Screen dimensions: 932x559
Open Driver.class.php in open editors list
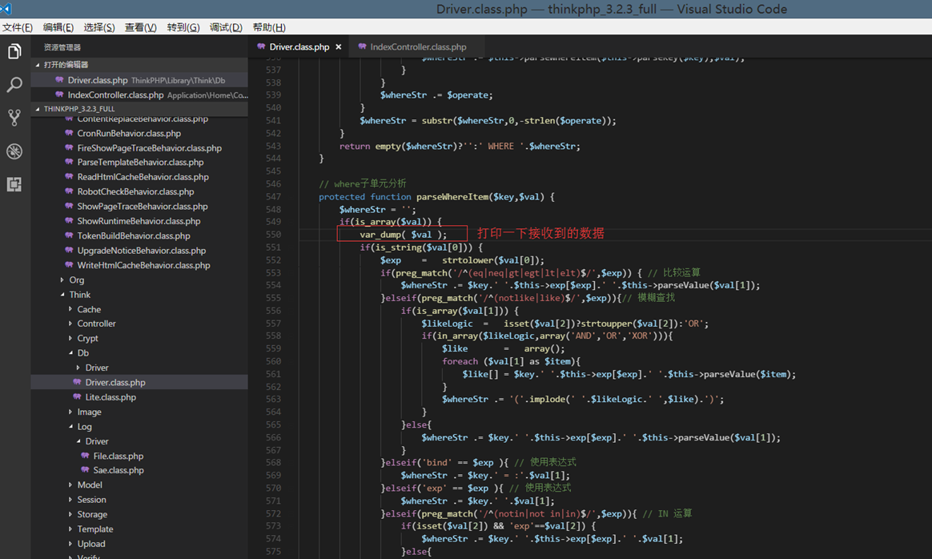[139, 80]
